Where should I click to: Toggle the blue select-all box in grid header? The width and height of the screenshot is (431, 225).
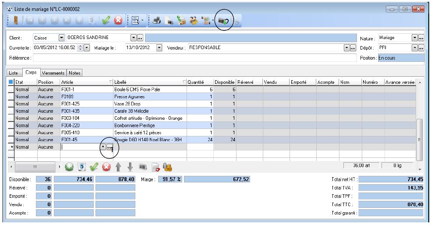[x=11, y=82]
